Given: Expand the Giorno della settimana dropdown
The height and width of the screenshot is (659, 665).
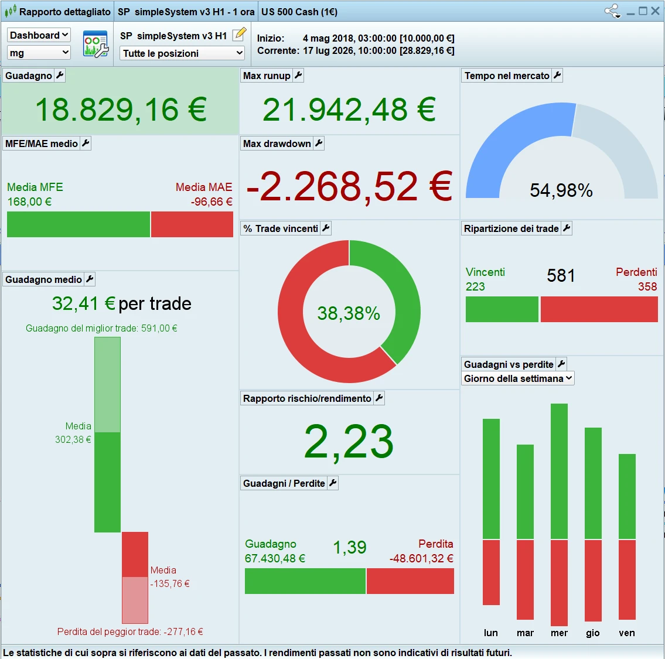Looking at the screenshot, I should [x=518, y=378].
